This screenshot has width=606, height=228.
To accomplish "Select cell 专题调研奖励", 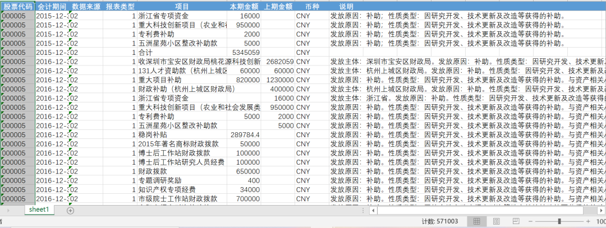I will (x=182, y=180).
